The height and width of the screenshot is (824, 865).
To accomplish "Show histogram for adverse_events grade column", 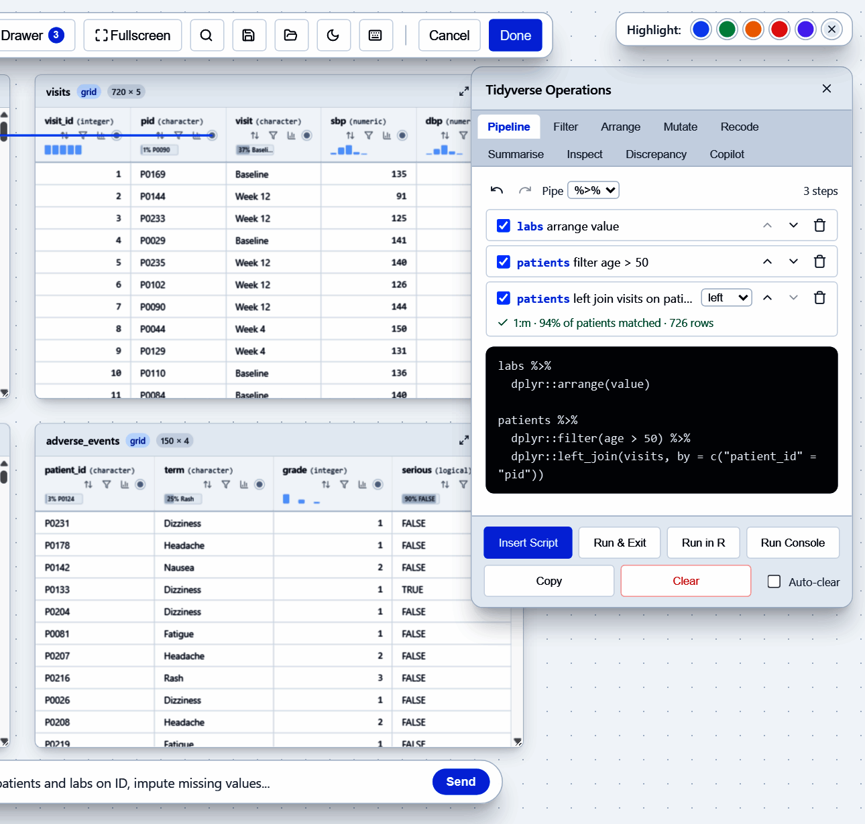I will click(x=362, y=484).
